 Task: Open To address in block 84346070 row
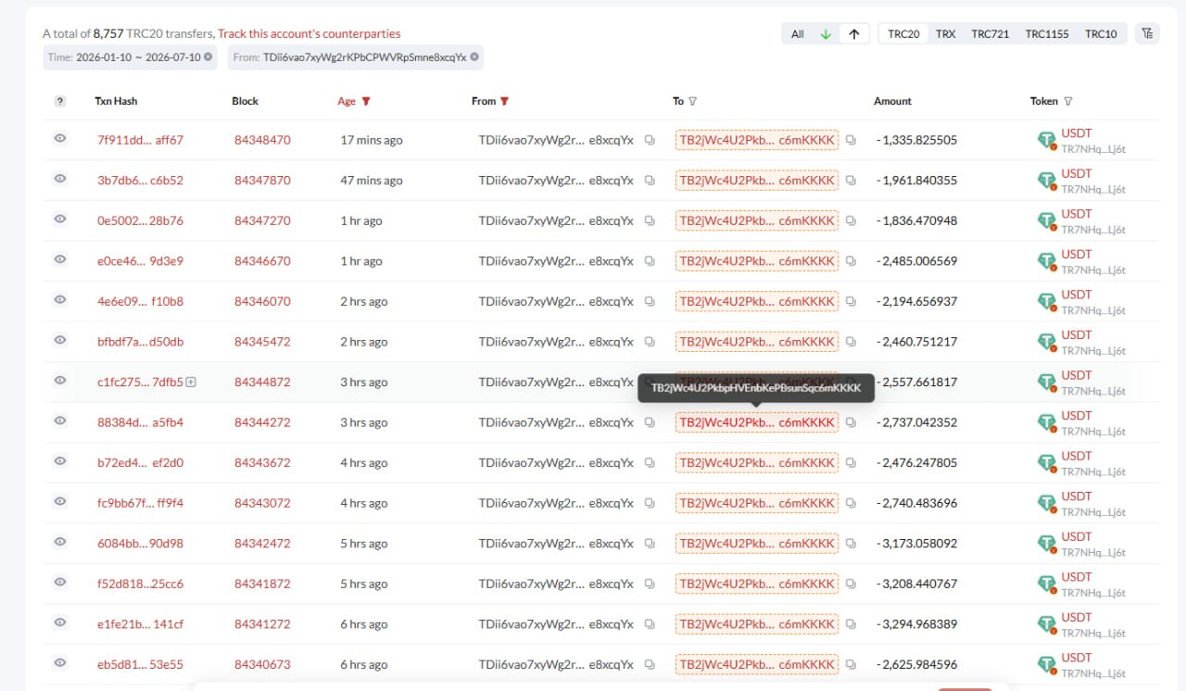[x=757, y=301]
